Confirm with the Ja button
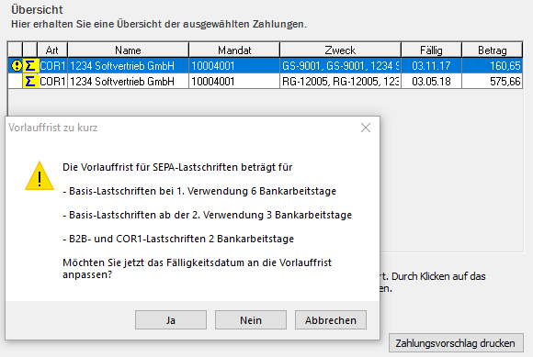 click(x=171, y=319)
